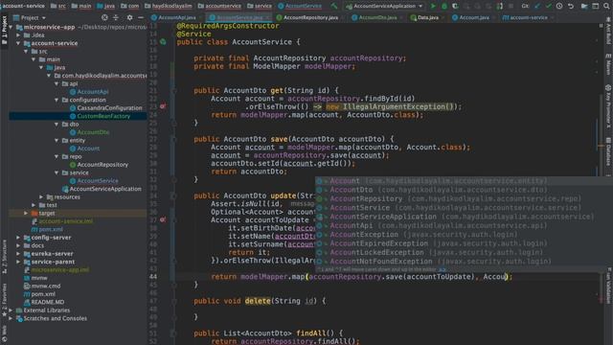Screen dimensions: 613x345
Task: Revert changes with the rollback arrow icon
Action: point(571,6)
